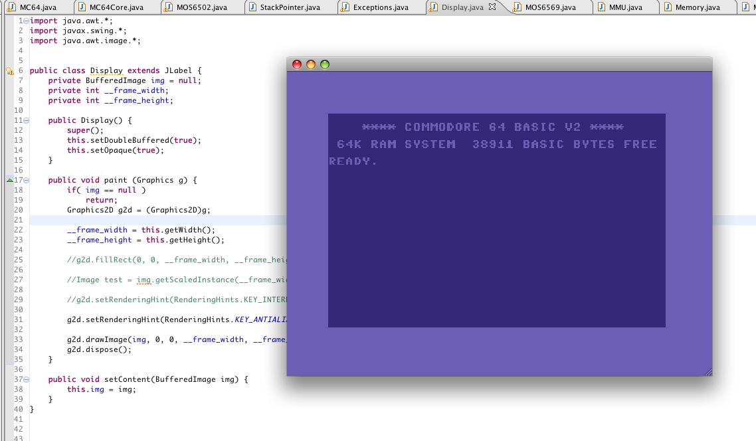Switch to StackPointer.java tab
Screen dimensions: 756x441
click(x=290, y=7)
